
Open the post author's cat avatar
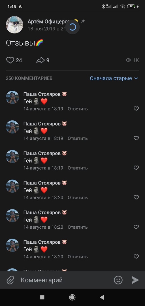14,25
